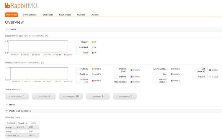Select the 25672 port cell
222x139 pixels.
[34, 136]
